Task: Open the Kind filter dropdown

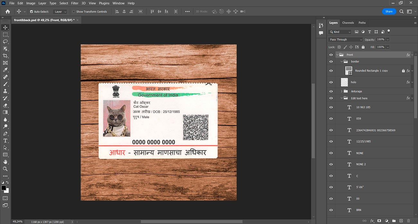Action: coord(340,32)
